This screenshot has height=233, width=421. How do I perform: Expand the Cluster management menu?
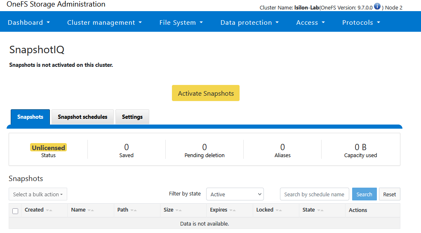point(104,23)
